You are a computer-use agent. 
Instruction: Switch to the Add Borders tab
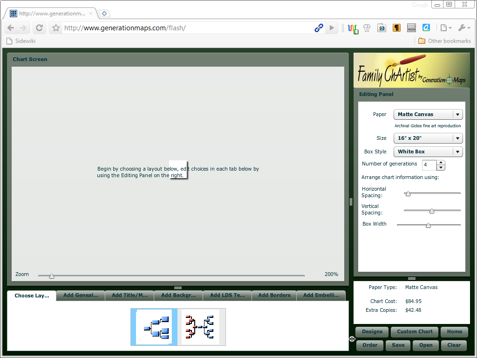tap(274, 295)
